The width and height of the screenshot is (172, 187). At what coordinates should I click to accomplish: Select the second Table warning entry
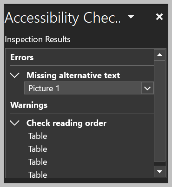(38, 149)
